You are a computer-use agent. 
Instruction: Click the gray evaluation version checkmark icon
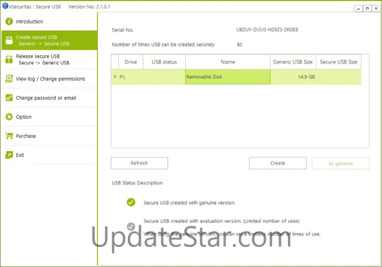click(131, 226)
